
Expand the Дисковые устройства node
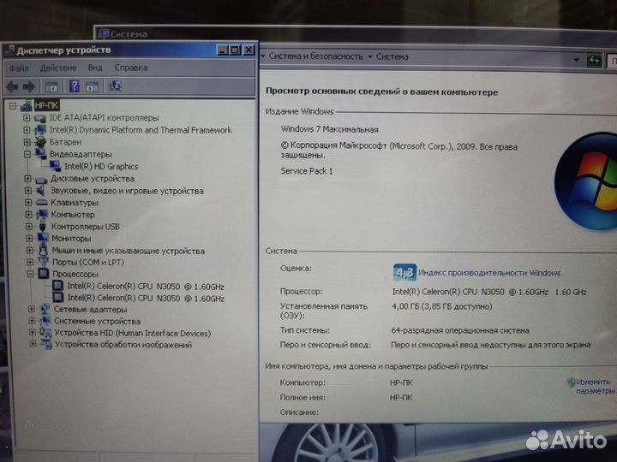click(27, 179)
